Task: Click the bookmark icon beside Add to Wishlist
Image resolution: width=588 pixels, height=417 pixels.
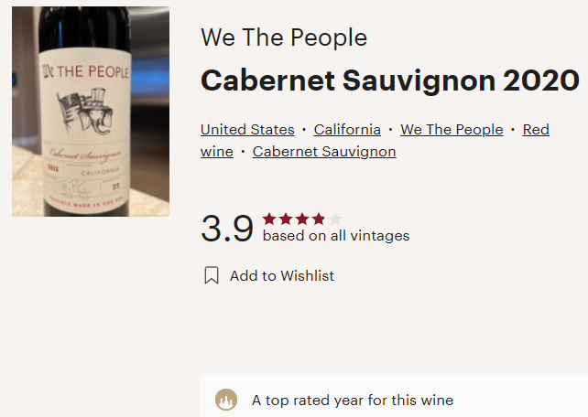Action: (212, 275)
